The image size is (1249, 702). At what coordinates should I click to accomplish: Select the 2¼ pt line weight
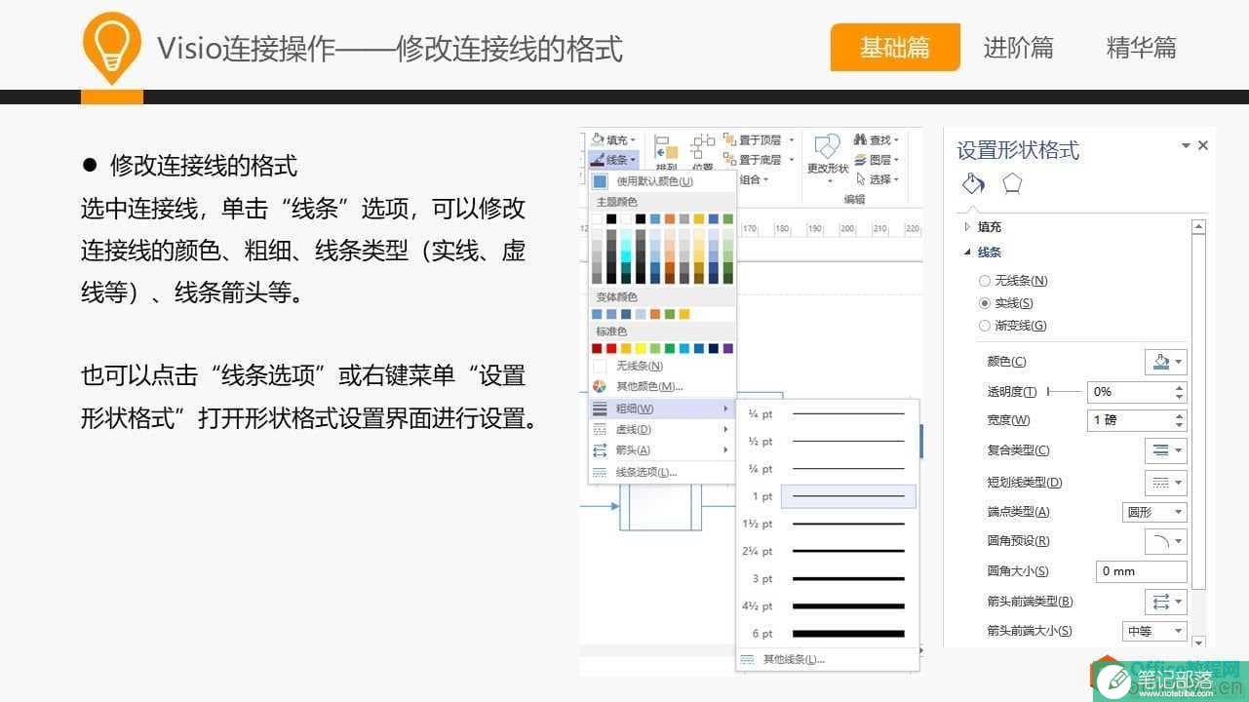tap(827, 551)
